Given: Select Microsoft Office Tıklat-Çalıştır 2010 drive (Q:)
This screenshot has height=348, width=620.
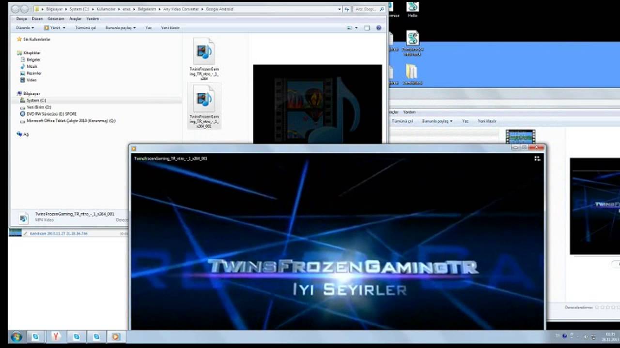Looking at the screenshot, I should 68,120.
